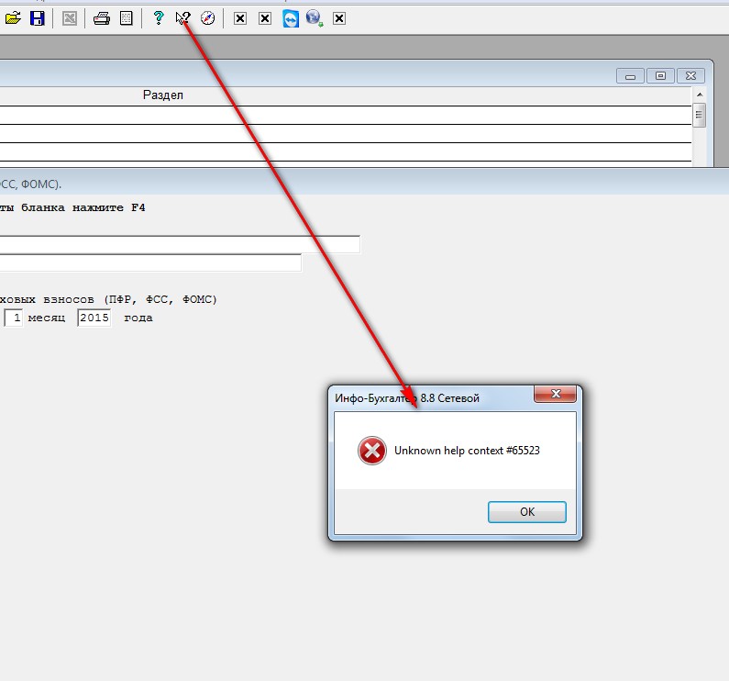Close the Инфо-Бухгалтер error dialog
Viewport: 729px width, 681px height.
click(x=555, y=396)
